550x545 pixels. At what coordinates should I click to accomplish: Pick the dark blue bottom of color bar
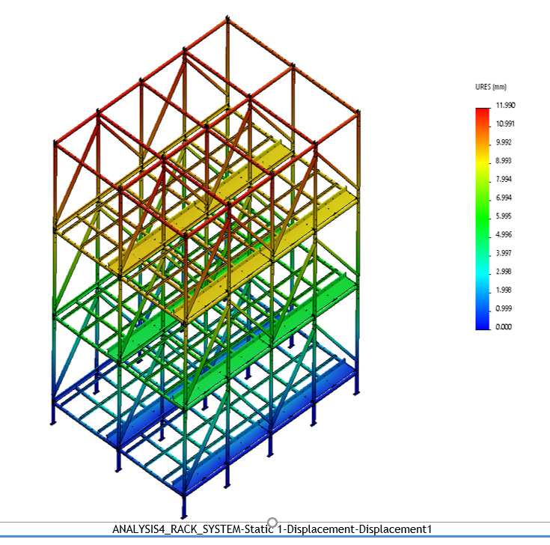[x=483, y=323]
